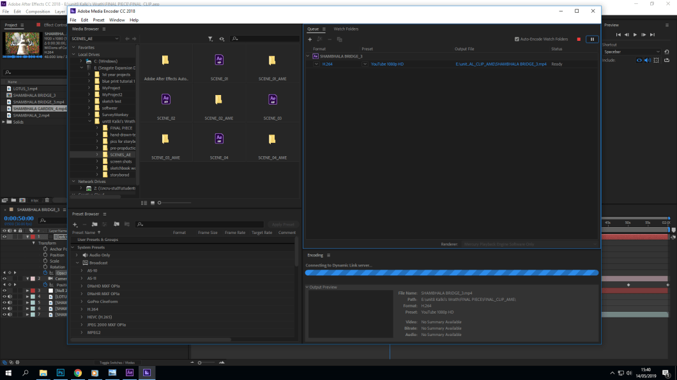Collapse Broadcast preset group
Image resolution: width=677 pixels, height=380 pixels.
click(77, 263)
